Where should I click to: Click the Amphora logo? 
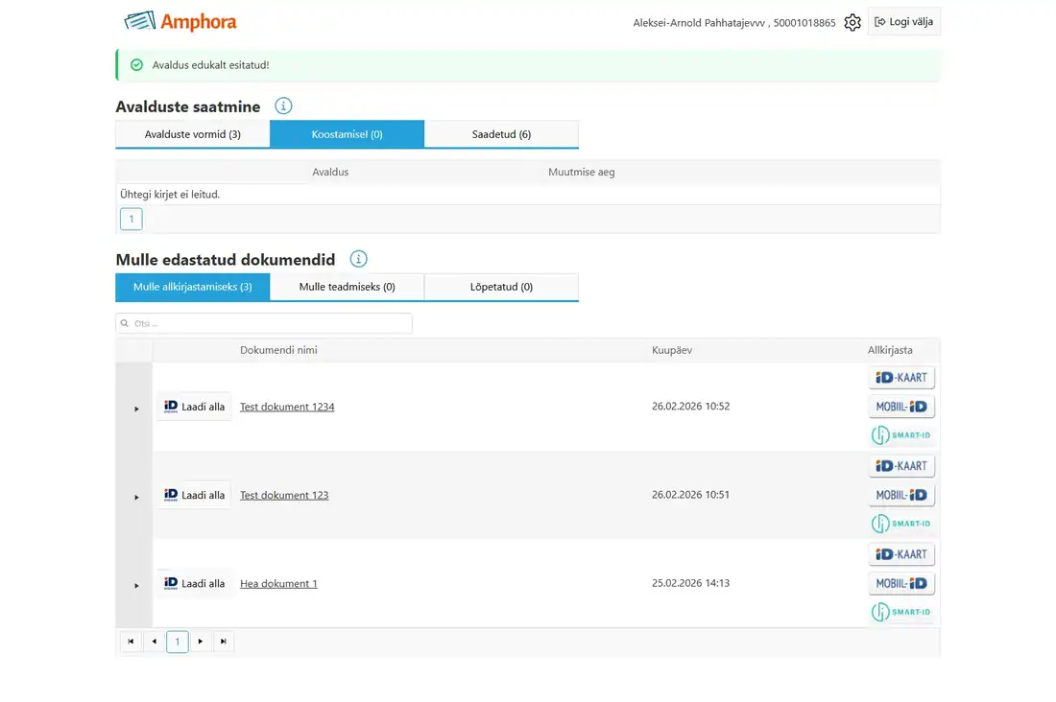180,21
